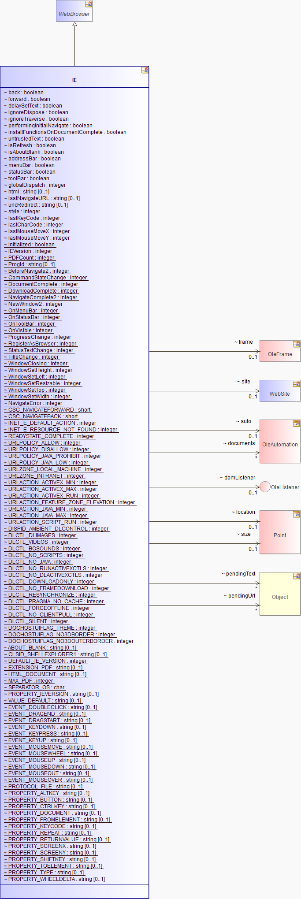This screenshot has width=301, height=899.
Task: Select attribute '~ PROPERTY_FROMELEMENT : string [0..1]'
Action: click(57, 820)
